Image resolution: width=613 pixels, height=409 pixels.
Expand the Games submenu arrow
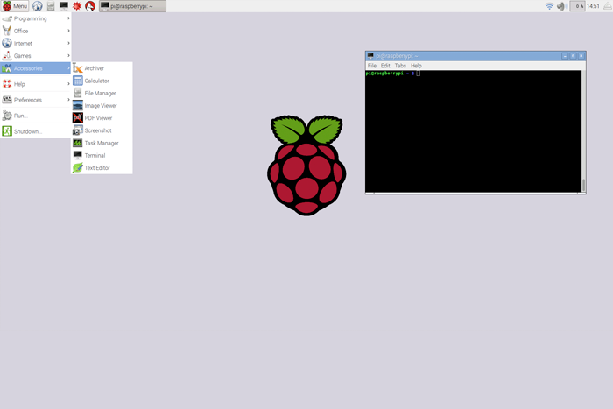coord(68,56)
